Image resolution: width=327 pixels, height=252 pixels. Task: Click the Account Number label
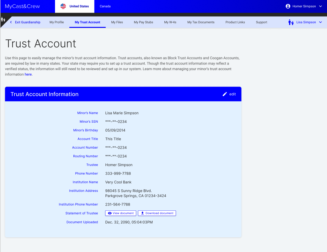click(x=85, y=147)
